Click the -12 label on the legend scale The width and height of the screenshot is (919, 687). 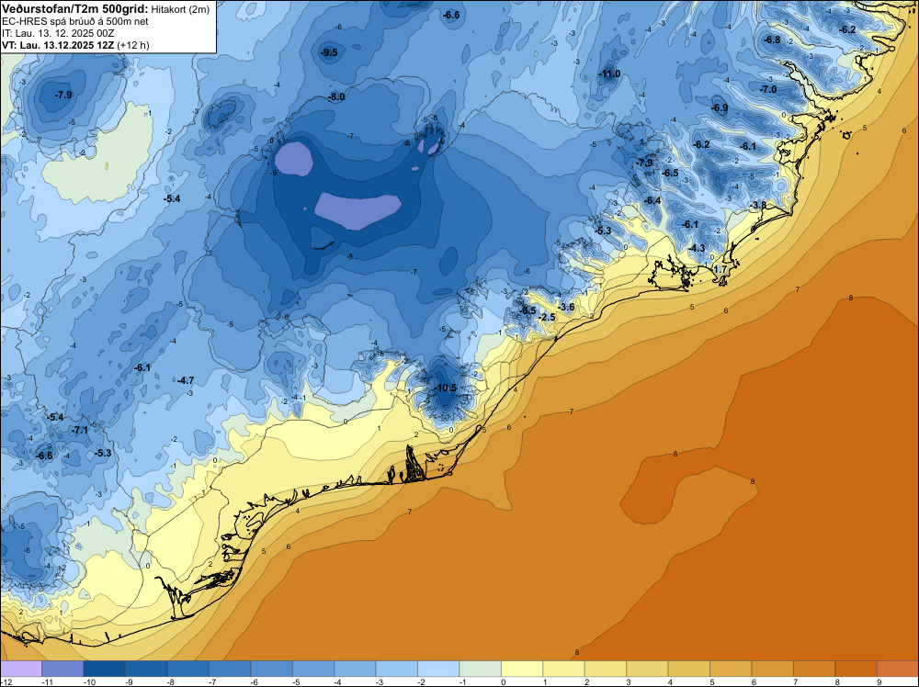pyautogui.click(x=6, y=681)
